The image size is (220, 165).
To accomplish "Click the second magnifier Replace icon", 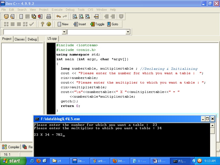I will [81, 16].
